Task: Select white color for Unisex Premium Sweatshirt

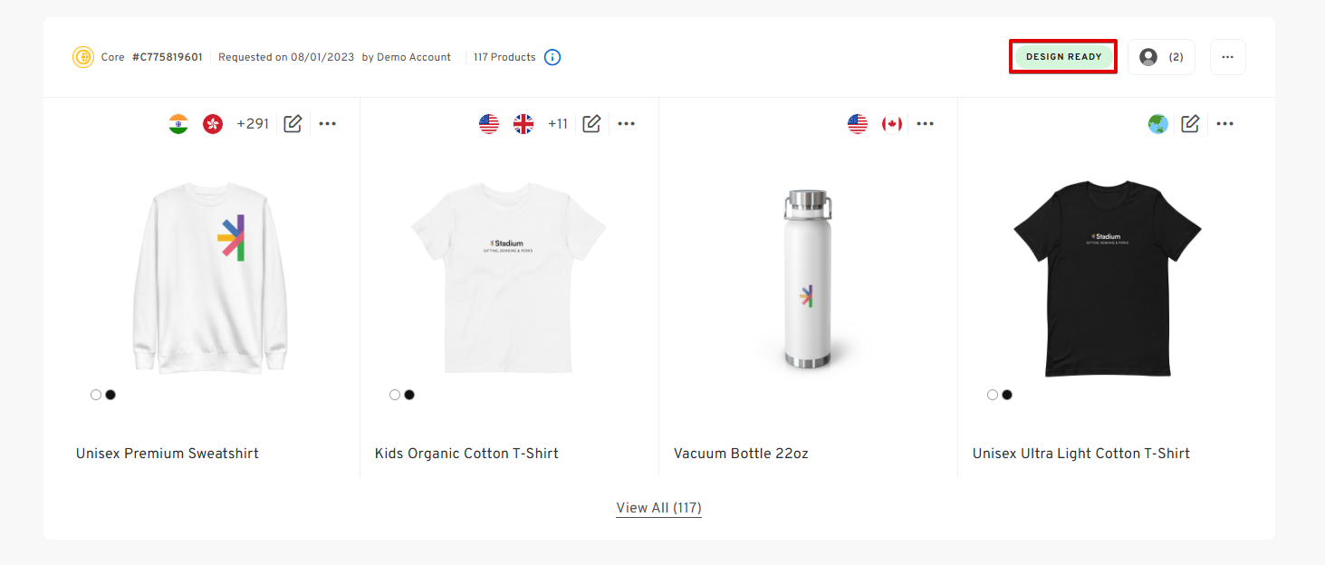Action: (96, 395)
